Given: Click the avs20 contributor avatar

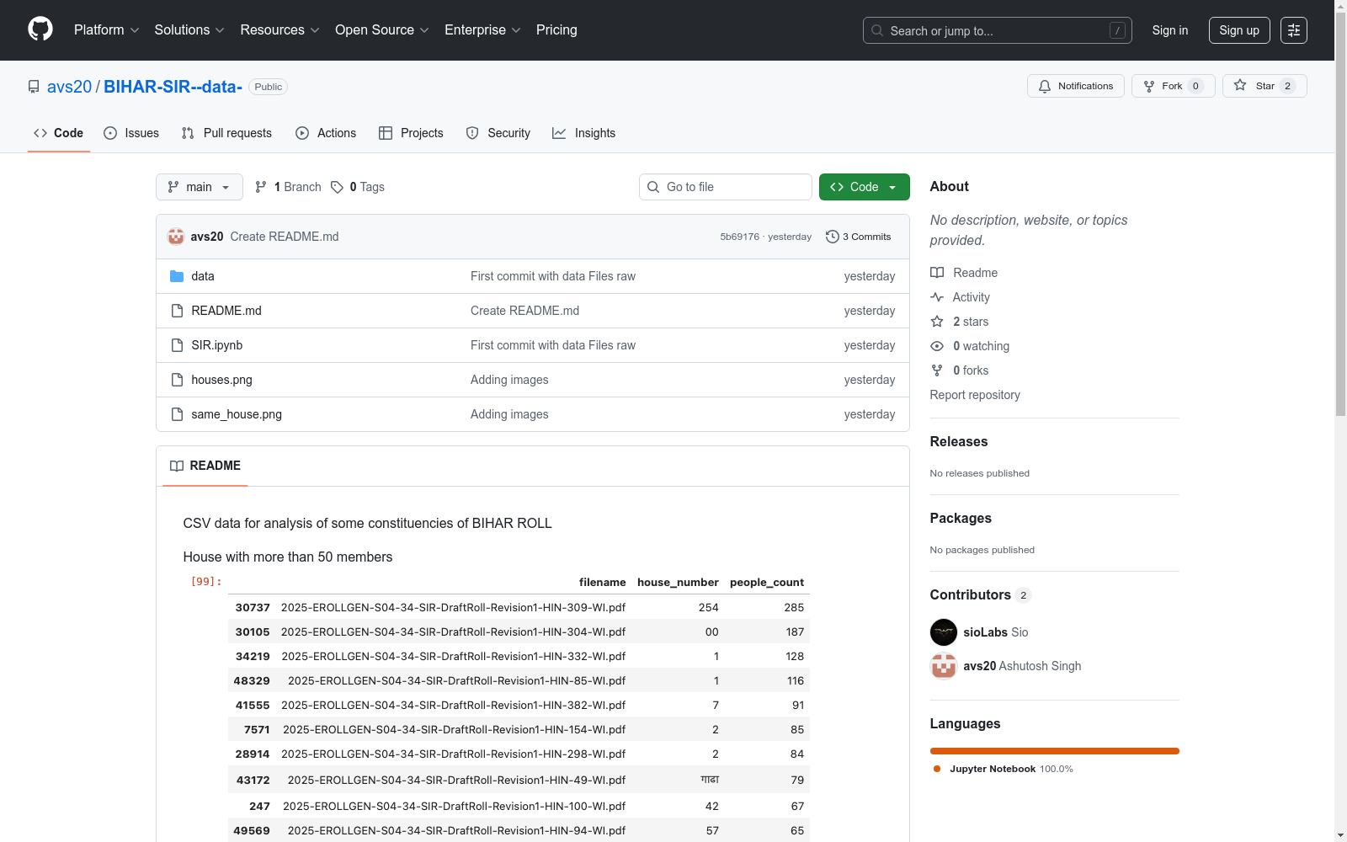Looking at the screenshot, I should 944,666.
